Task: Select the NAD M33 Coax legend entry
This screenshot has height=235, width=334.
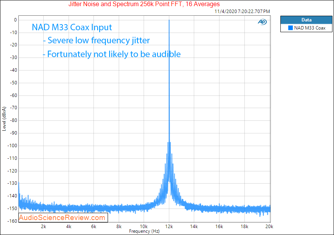Action: (x=306, y=28)
